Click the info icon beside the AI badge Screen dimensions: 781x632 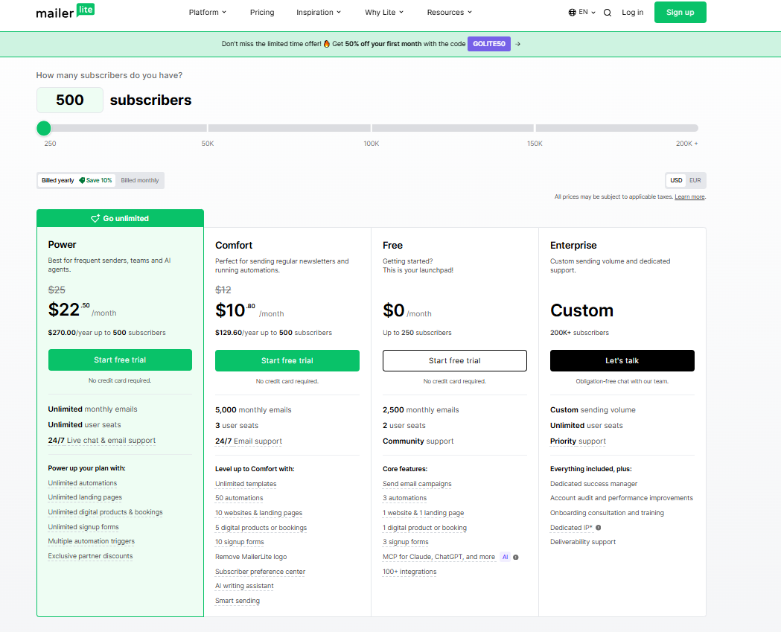pyautogui.click(x=515, y=558)
